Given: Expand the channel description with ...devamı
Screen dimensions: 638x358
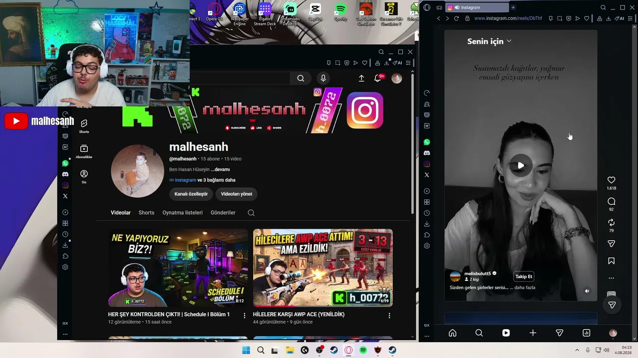Looking at the screenshot, I should (220, 170).
